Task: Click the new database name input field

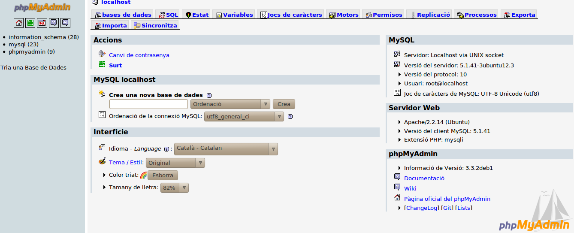Action: point(148,104)
